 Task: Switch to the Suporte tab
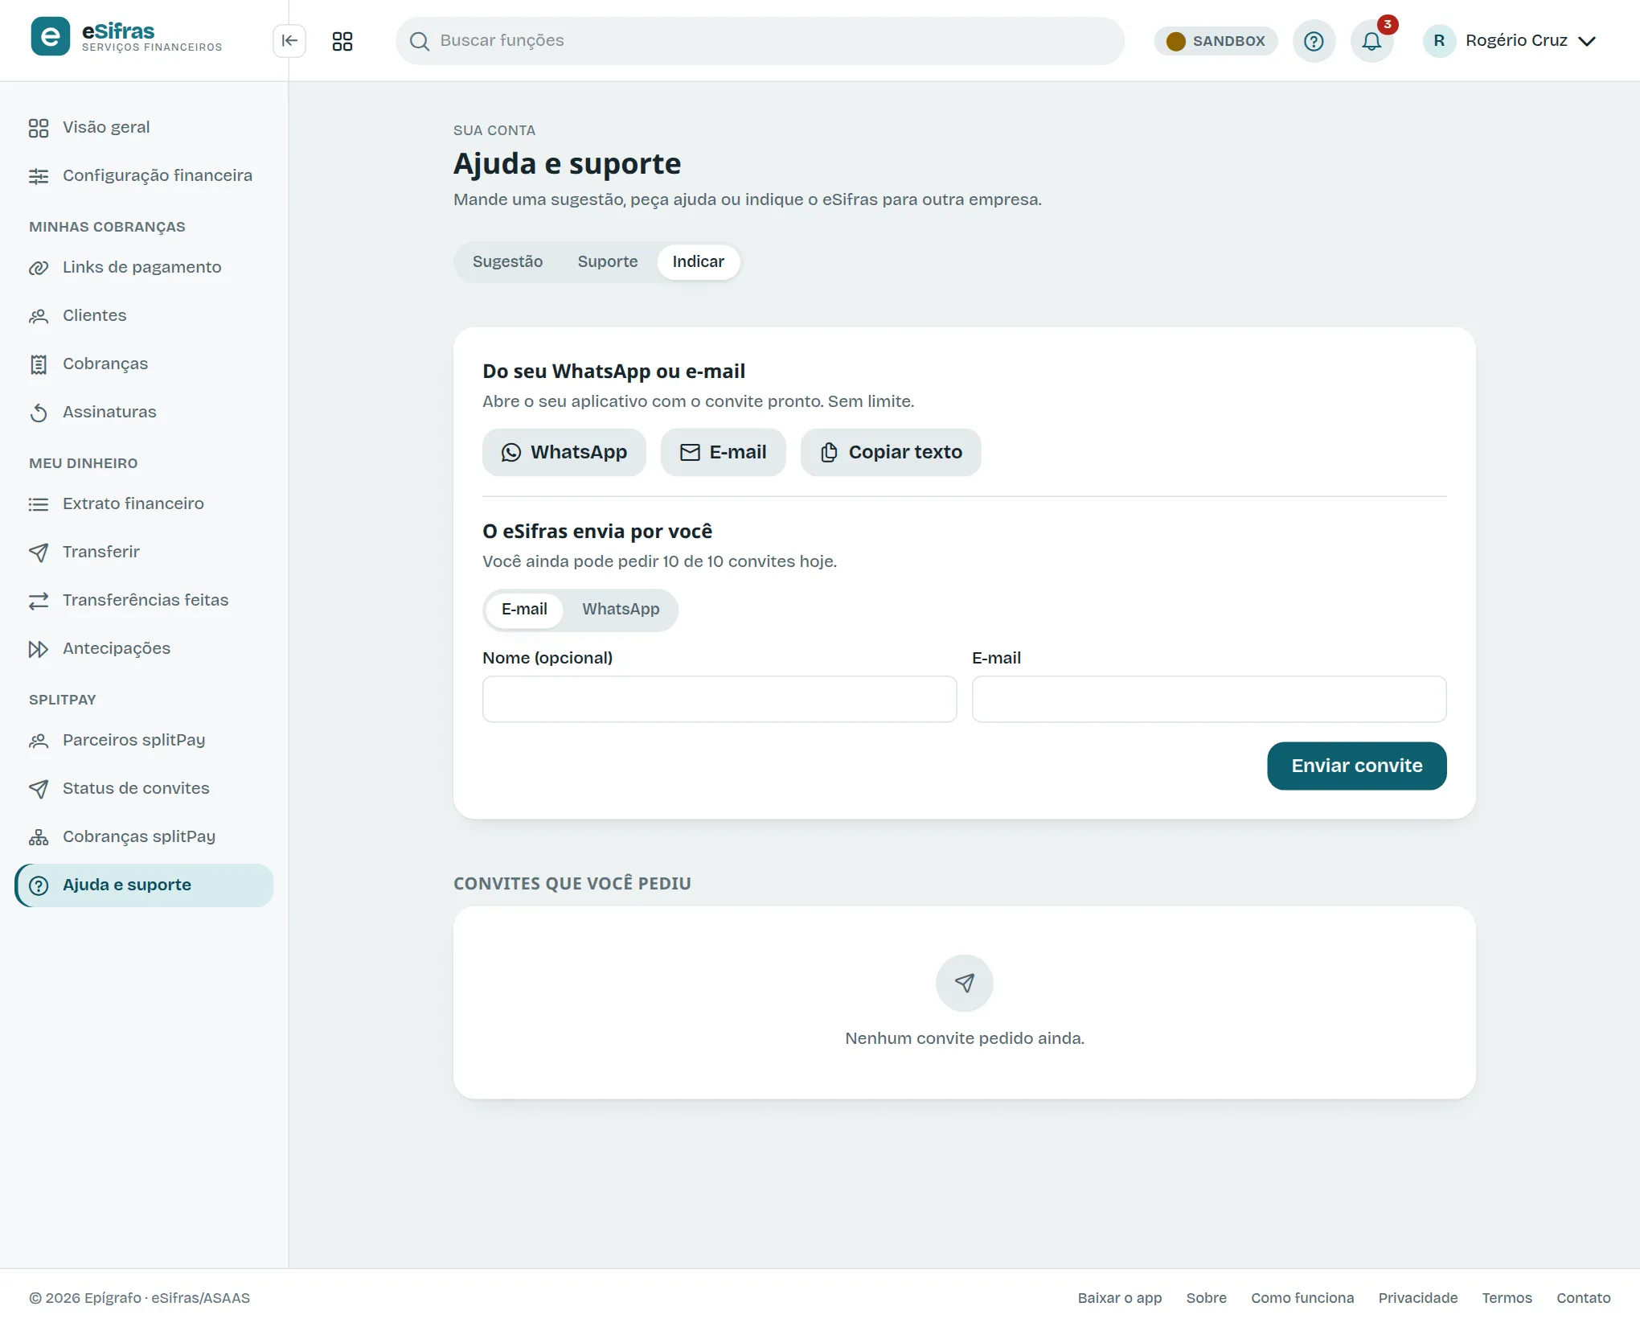(608, 262)
